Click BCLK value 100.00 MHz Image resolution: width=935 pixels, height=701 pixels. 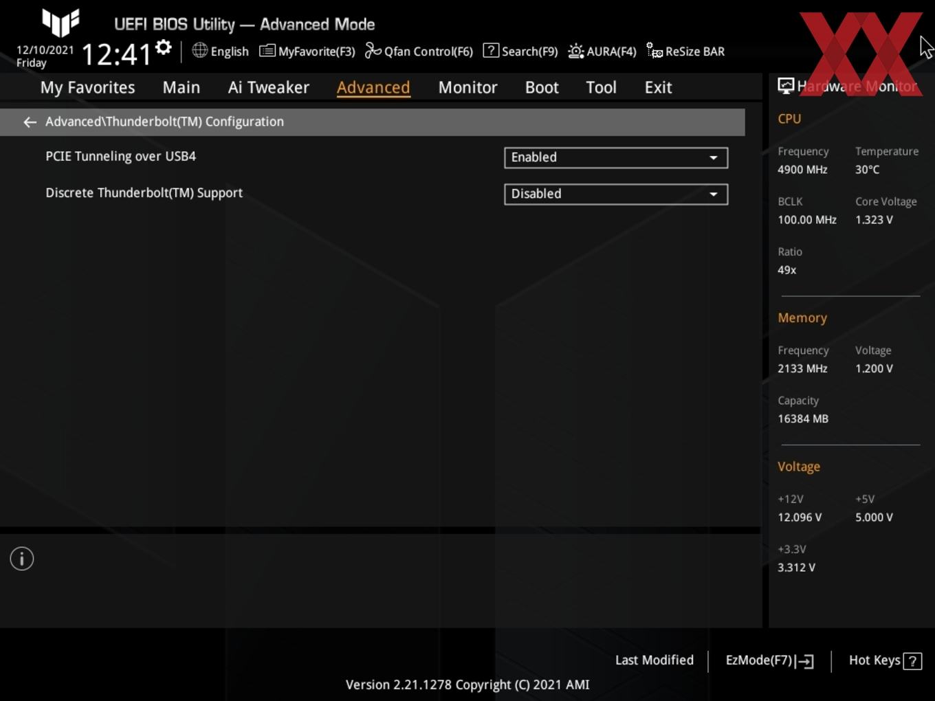pyautogui.click(x=807, y=220)
